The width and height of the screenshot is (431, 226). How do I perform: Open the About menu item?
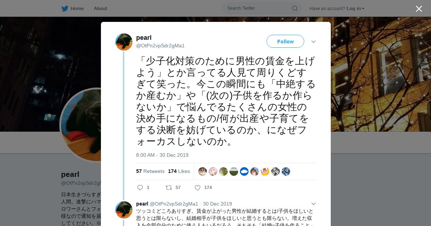[x=100, y=8]
